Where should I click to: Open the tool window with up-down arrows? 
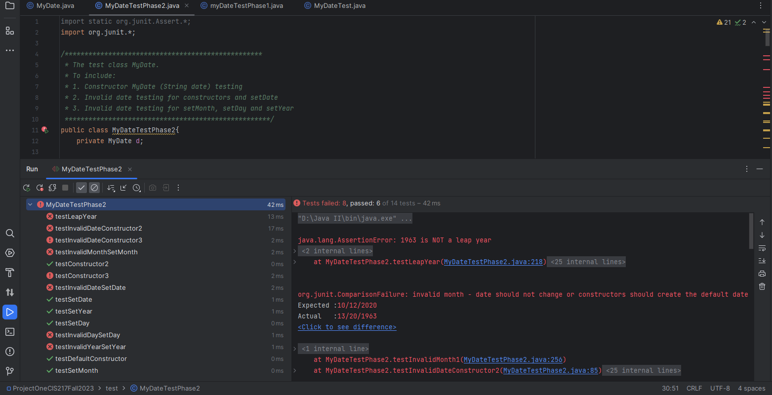(x=10, y=292)
